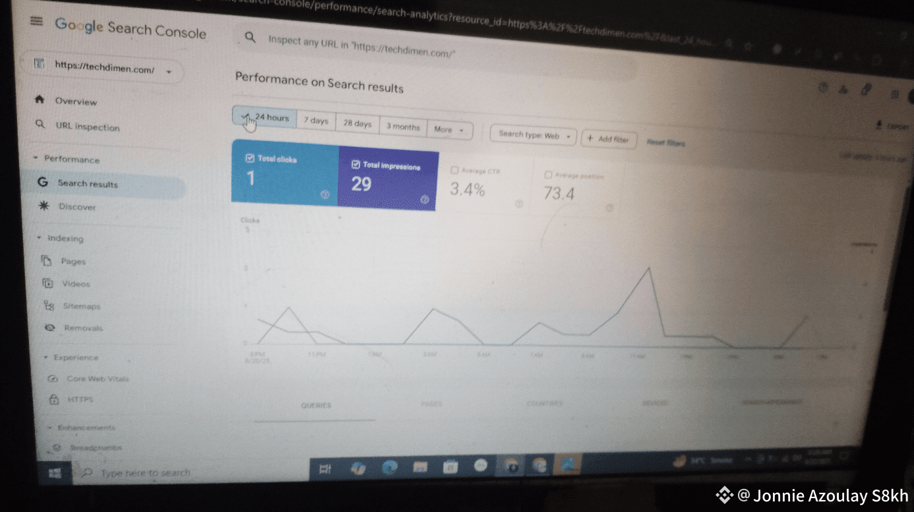
Task: Click the Breadcrumbs layers icon
Action: (x=57, y=447)
